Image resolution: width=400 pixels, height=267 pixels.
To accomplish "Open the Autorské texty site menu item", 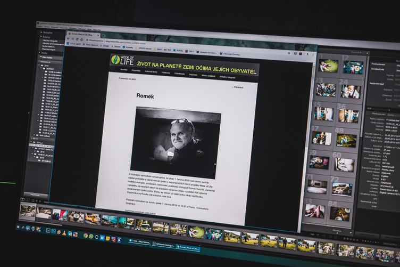I will pyautogui.click(x=151, y=72).
